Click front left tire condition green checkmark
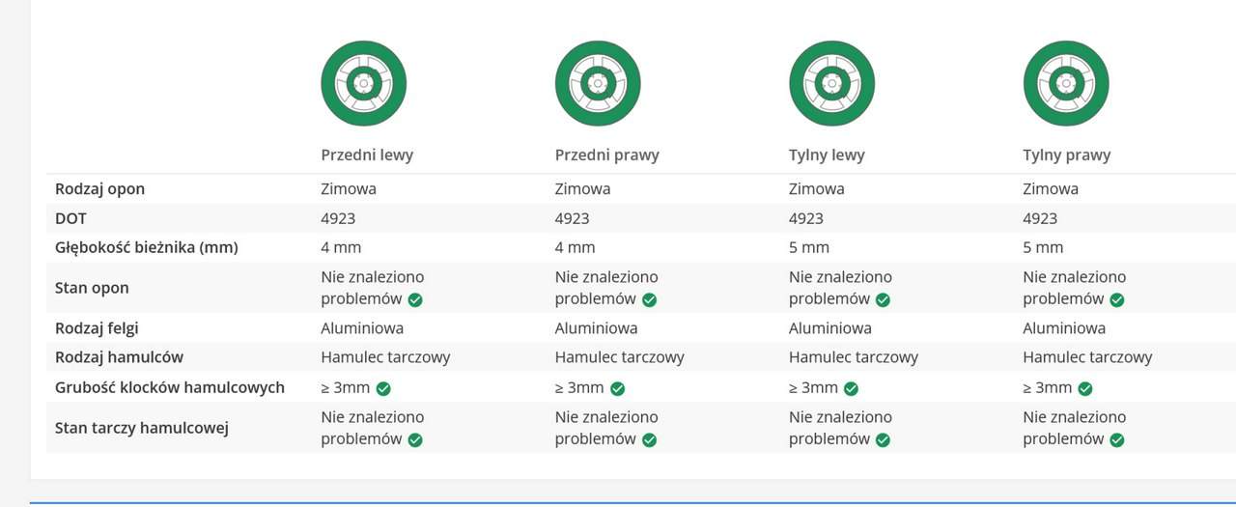Viewport: 1236px width, 507px height. point(415,299)
